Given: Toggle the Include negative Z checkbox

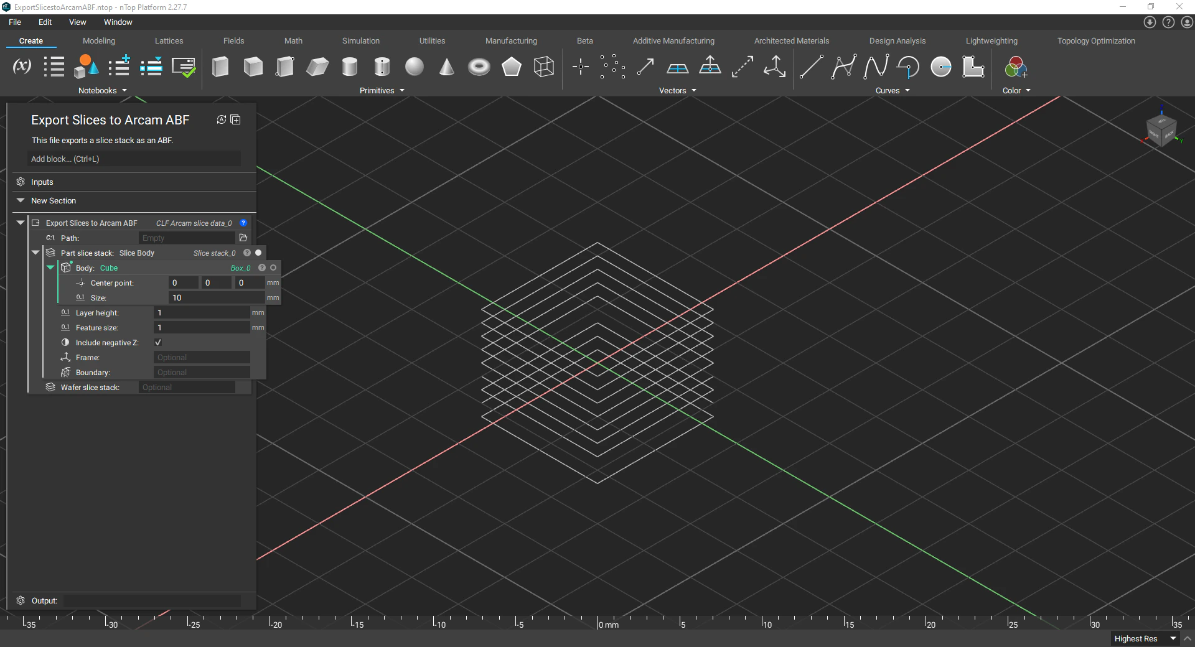Looking at the screenshot, I should click(x=158, y=342).
